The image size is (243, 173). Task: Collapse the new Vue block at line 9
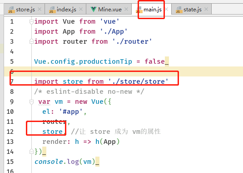tap(31, 102)
